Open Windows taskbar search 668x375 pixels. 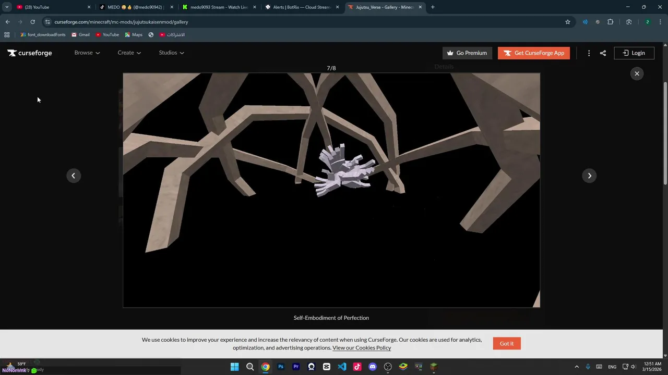tap(250, 367)
